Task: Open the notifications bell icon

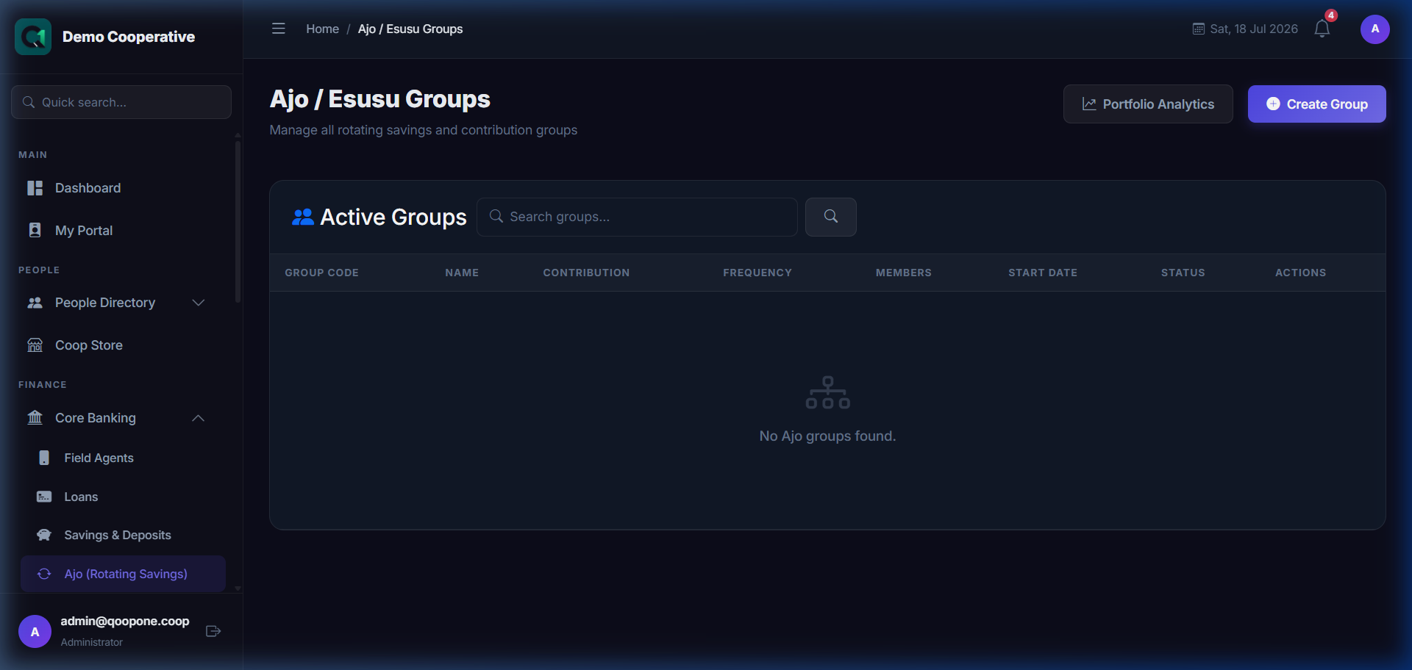Action: 1322,29
